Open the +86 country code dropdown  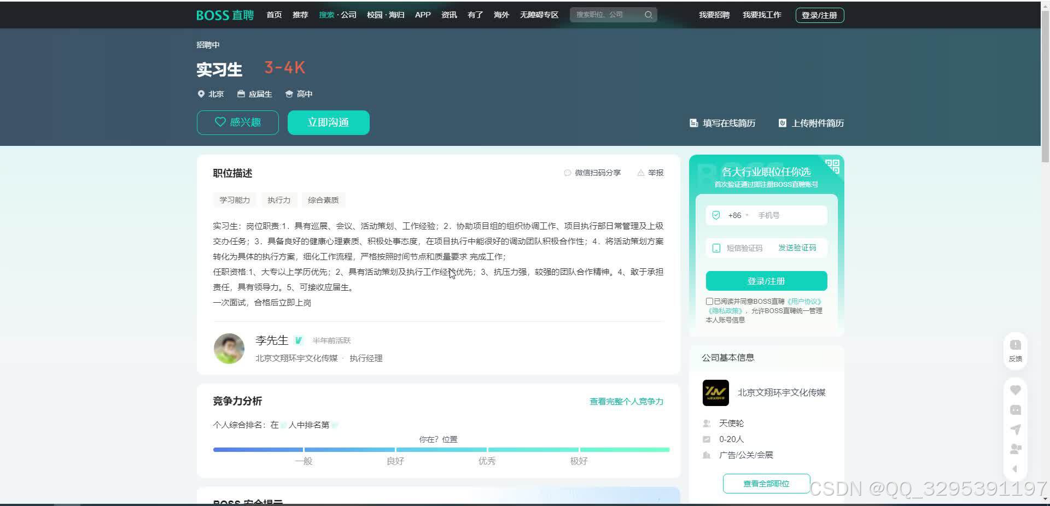point(738,215)
